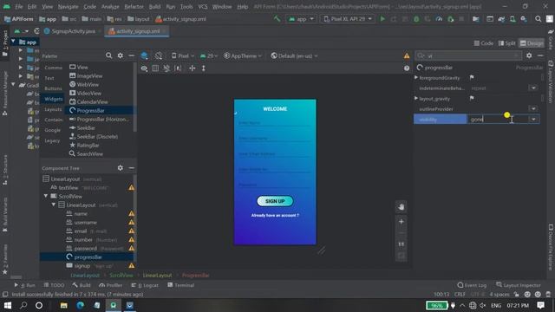Toggle view options eye icon
This screenshot has height=312, width=555.
[144, 68]
